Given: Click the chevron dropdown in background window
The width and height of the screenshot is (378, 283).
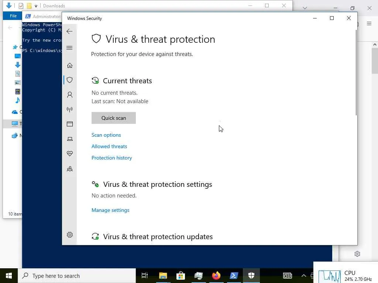Looking at the screenshot, I should pyautogui.click(x=305, y=8).
